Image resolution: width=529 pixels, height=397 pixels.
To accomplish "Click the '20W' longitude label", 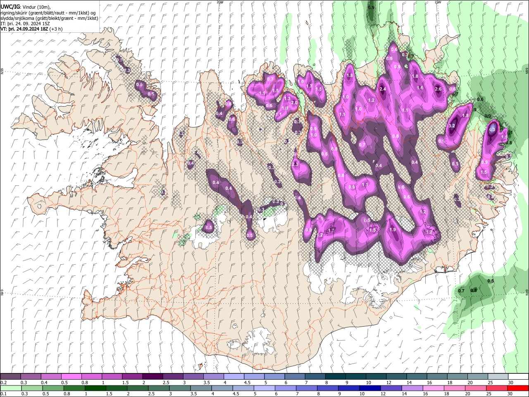I will [x=220, y=2].
